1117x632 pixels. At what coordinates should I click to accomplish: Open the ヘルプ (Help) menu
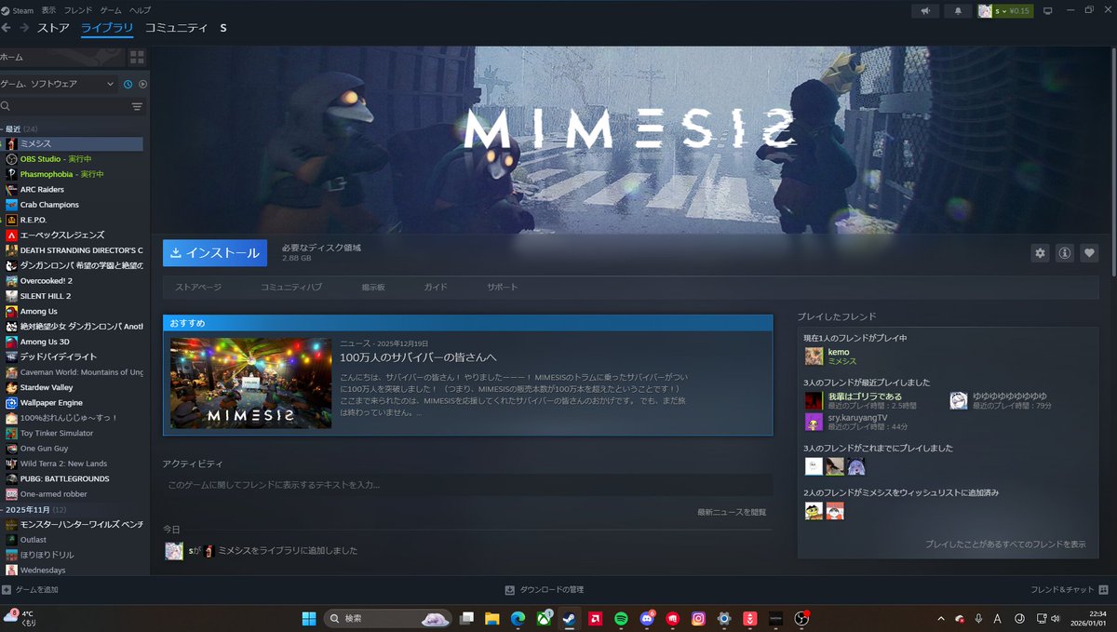(x=140, y=10)
